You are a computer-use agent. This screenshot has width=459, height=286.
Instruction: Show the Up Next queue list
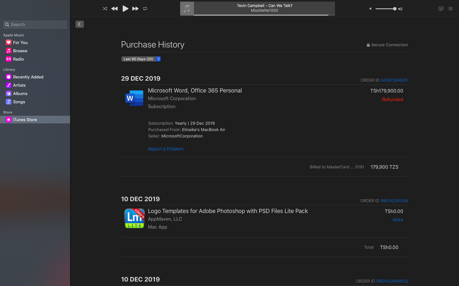450,9
